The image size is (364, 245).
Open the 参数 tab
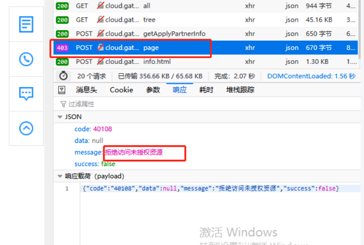153,90
